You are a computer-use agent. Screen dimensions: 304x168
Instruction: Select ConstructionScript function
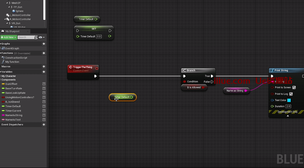16,58
